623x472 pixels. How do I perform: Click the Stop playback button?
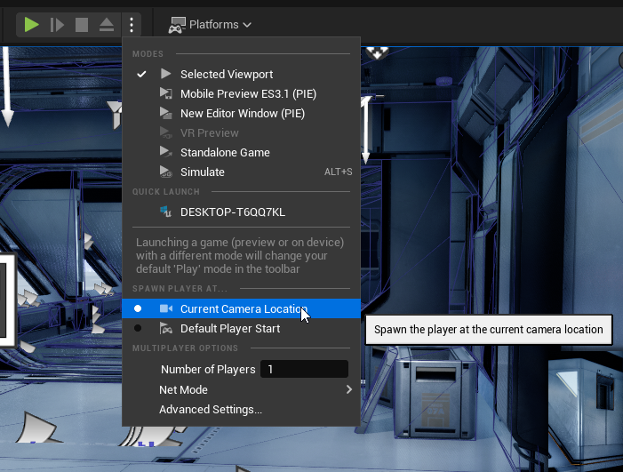(82, 25)
